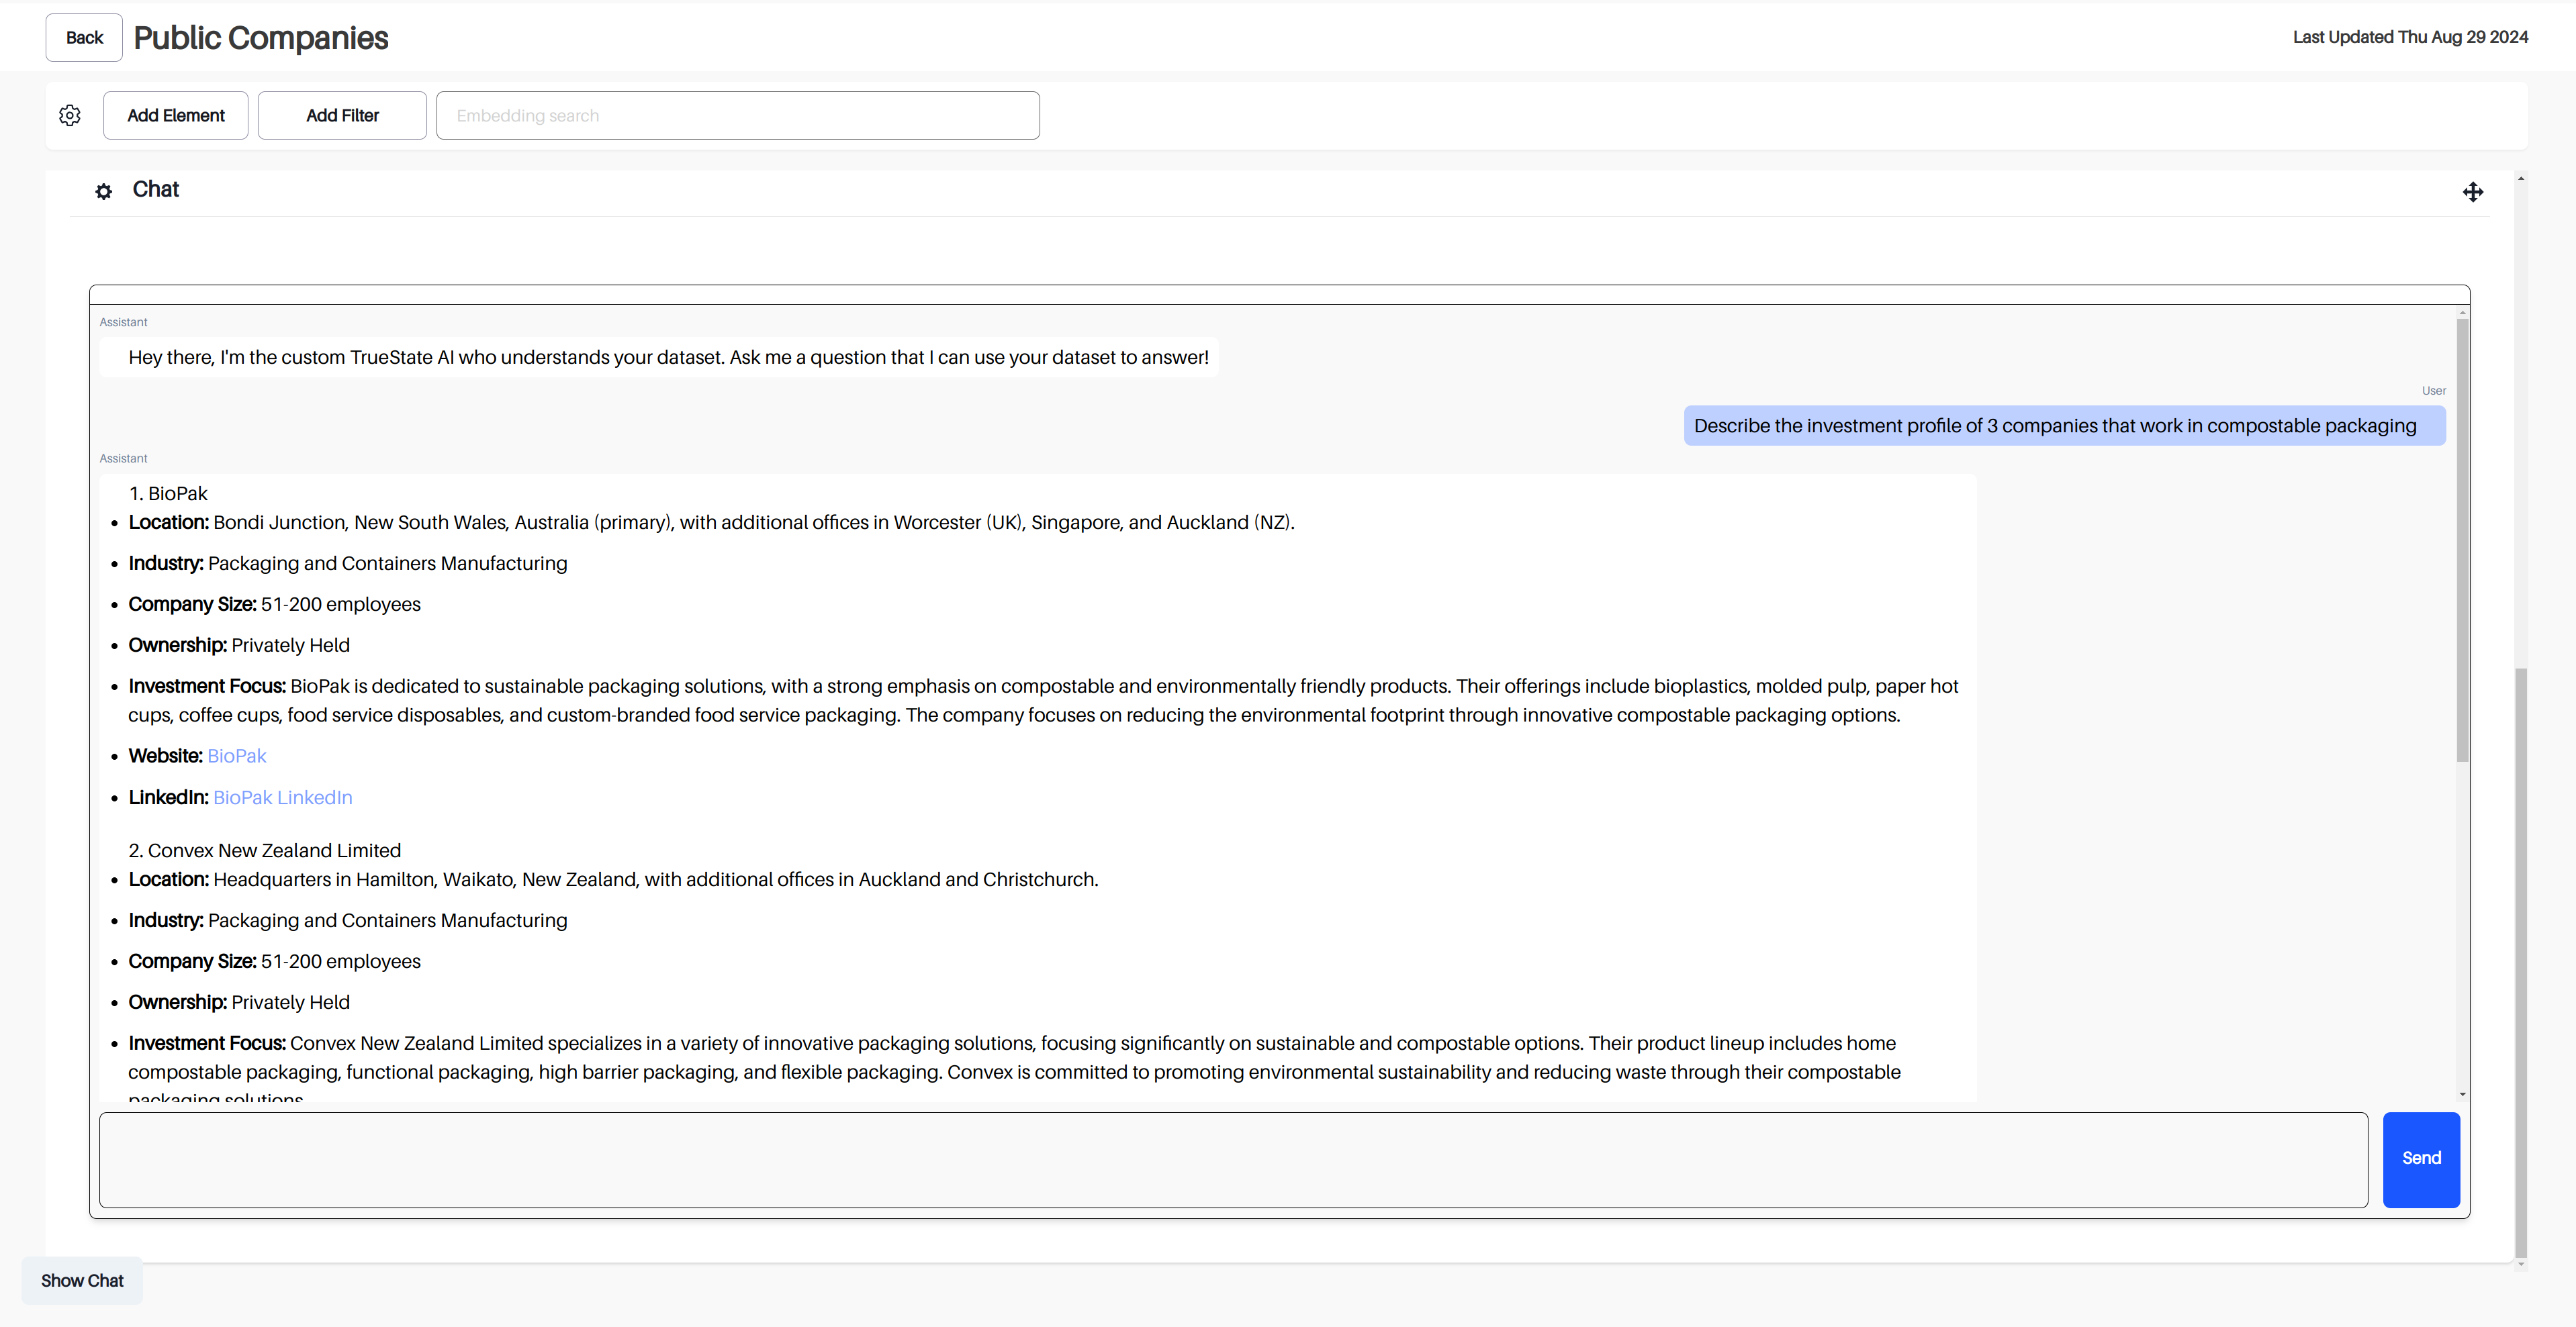Open the Chat panel settings cog
The width and height of the screenshot is (2576, 1327).
[x=104, y=191]
